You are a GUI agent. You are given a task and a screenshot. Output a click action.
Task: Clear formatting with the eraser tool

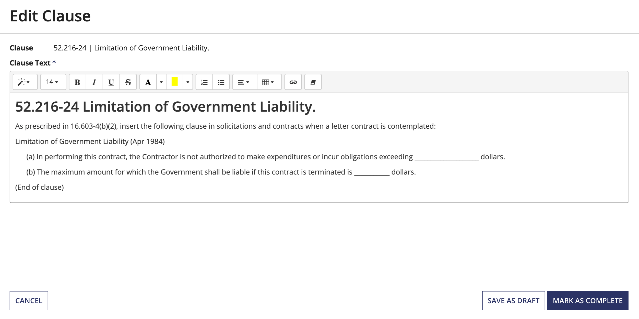pos(313,82)
